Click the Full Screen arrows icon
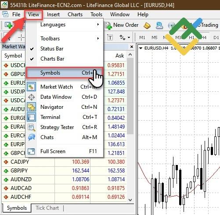The height and width of the screenshot is (215, 220). tap(32, 151)
